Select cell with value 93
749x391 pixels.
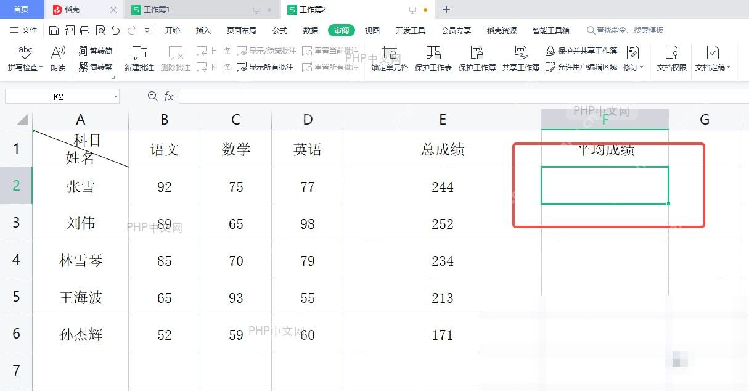(x=236, y=297)
